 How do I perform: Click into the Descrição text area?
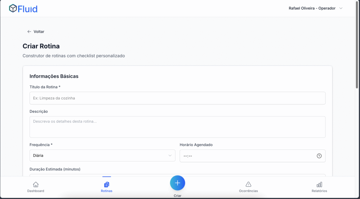click(177, 127)
